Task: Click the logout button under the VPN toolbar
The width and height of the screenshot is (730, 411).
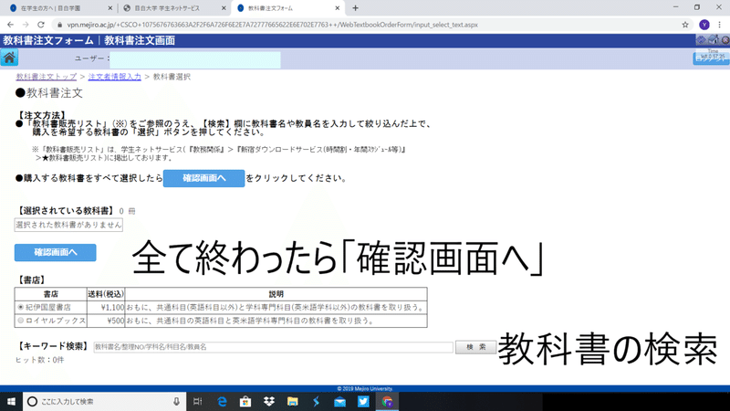Action: click(x=711, y=58)
